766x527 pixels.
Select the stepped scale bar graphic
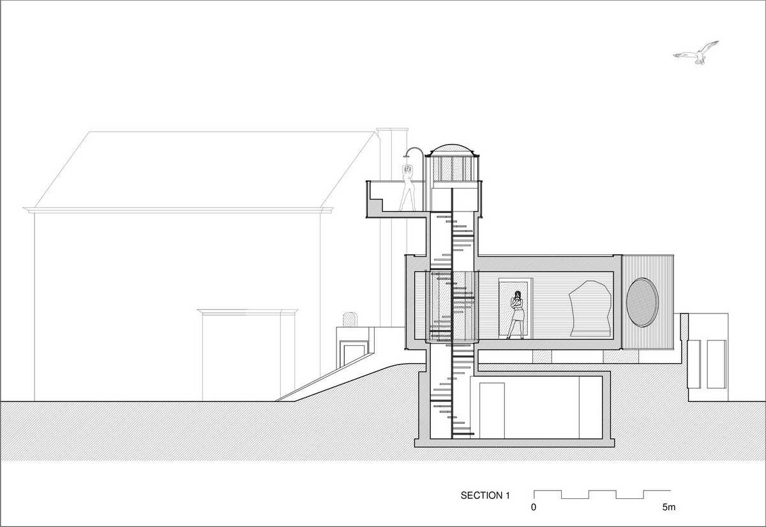pos(602,495)
